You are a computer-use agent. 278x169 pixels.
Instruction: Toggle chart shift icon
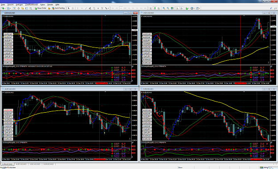[181, 8]
